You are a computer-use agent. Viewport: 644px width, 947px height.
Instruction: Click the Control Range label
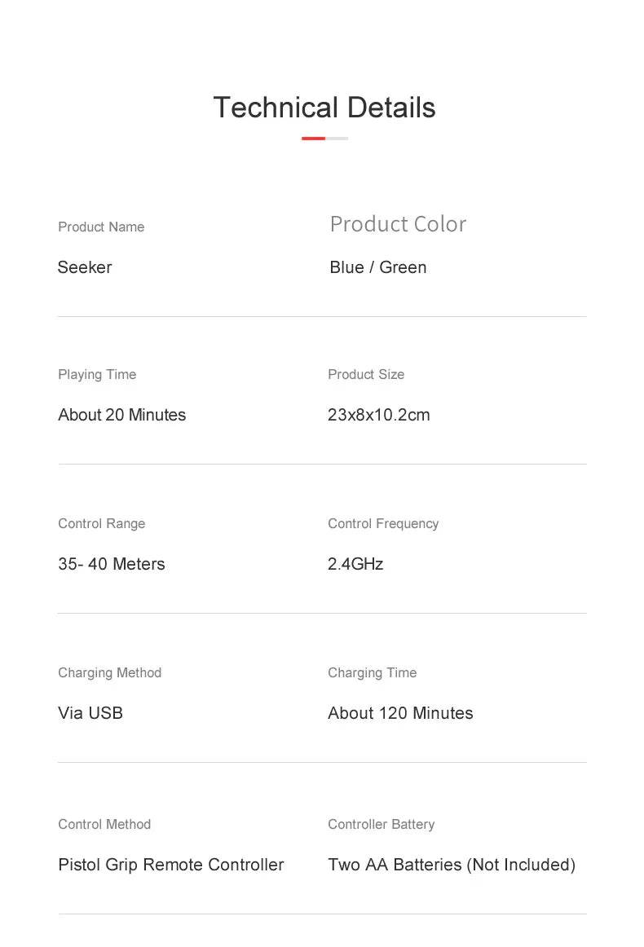pyautogui.click(x=101, y=523)
